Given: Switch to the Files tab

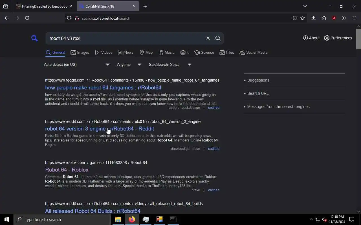Looking at the screenshot, I should tap(226, 53).
